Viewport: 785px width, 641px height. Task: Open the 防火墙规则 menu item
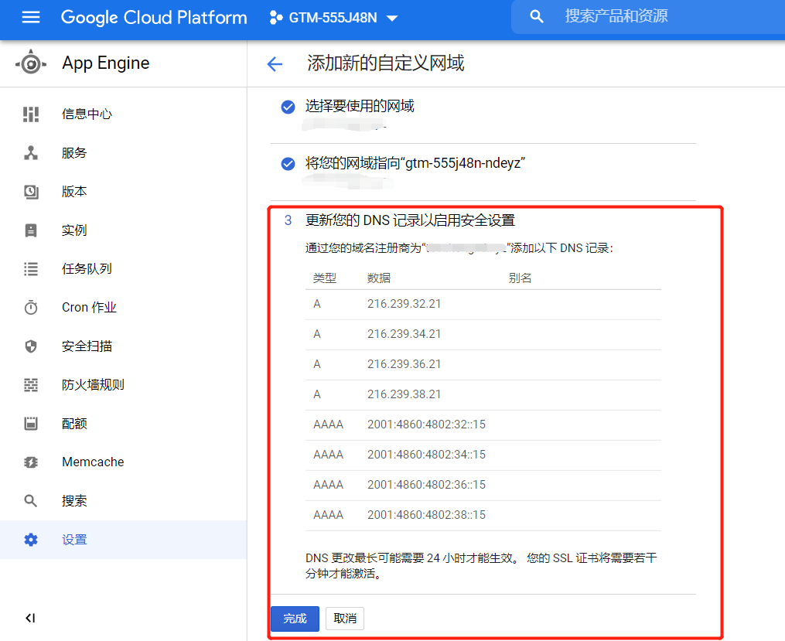pyautogui.click(x=123, y=385)
